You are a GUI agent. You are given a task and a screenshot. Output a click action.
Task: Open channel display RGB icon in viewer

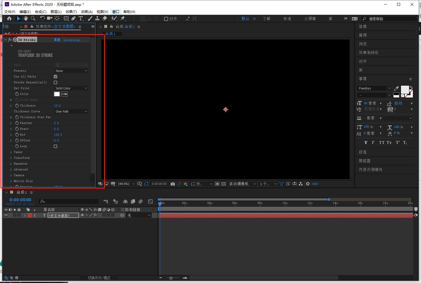(x=186, y=184)
